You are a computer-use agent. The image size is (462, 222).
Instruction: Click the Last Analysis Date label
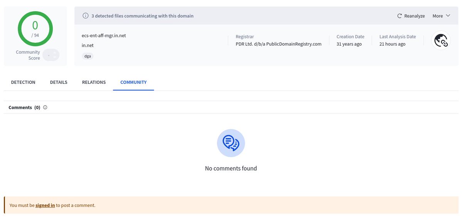398,37
